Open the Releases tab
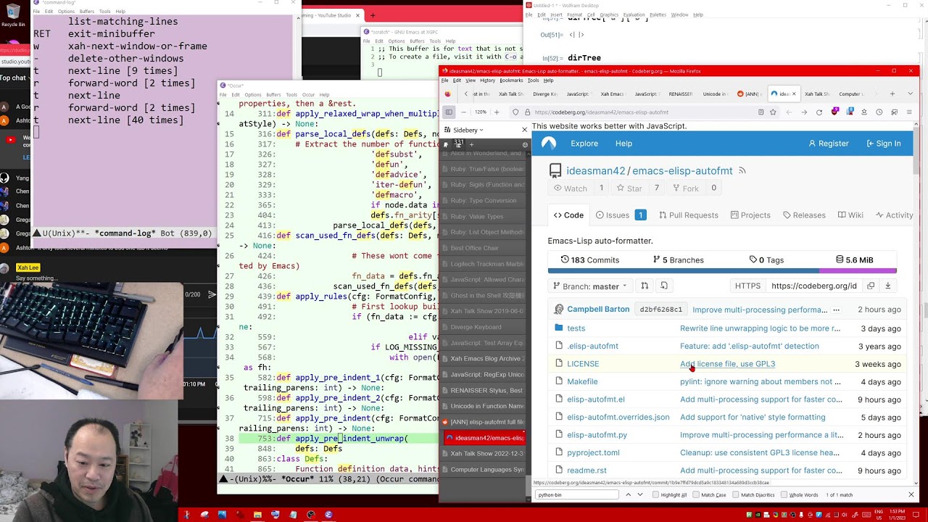The height and width of the screenshot is (522, 928). click(x=804, y=215)
